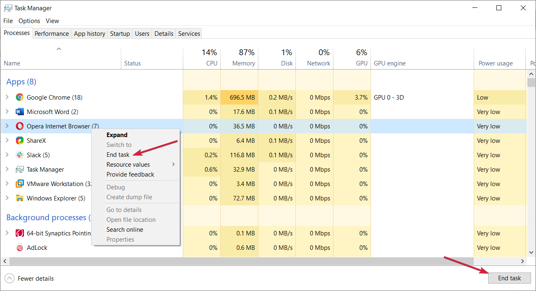Click the 116.8 MB memory cell
536x291 pixels.
point(239,155)
